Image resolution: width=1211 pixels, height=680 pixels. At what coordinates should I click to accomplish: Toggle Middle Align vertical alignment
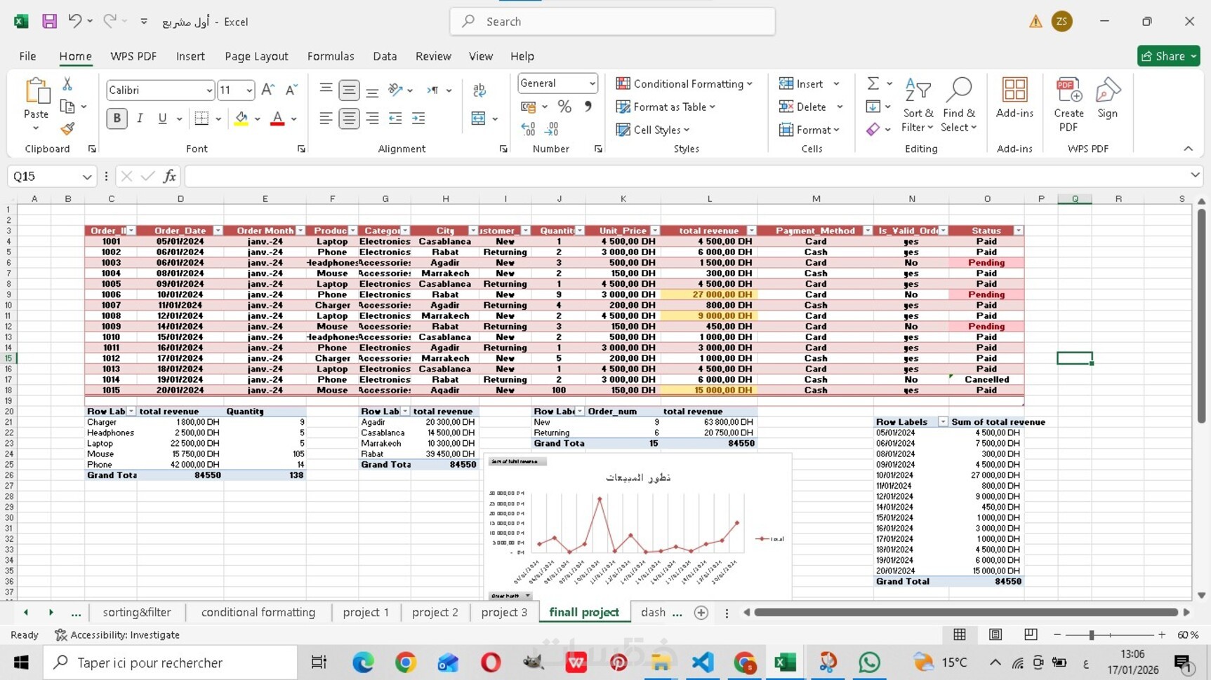tap(349, 90)
